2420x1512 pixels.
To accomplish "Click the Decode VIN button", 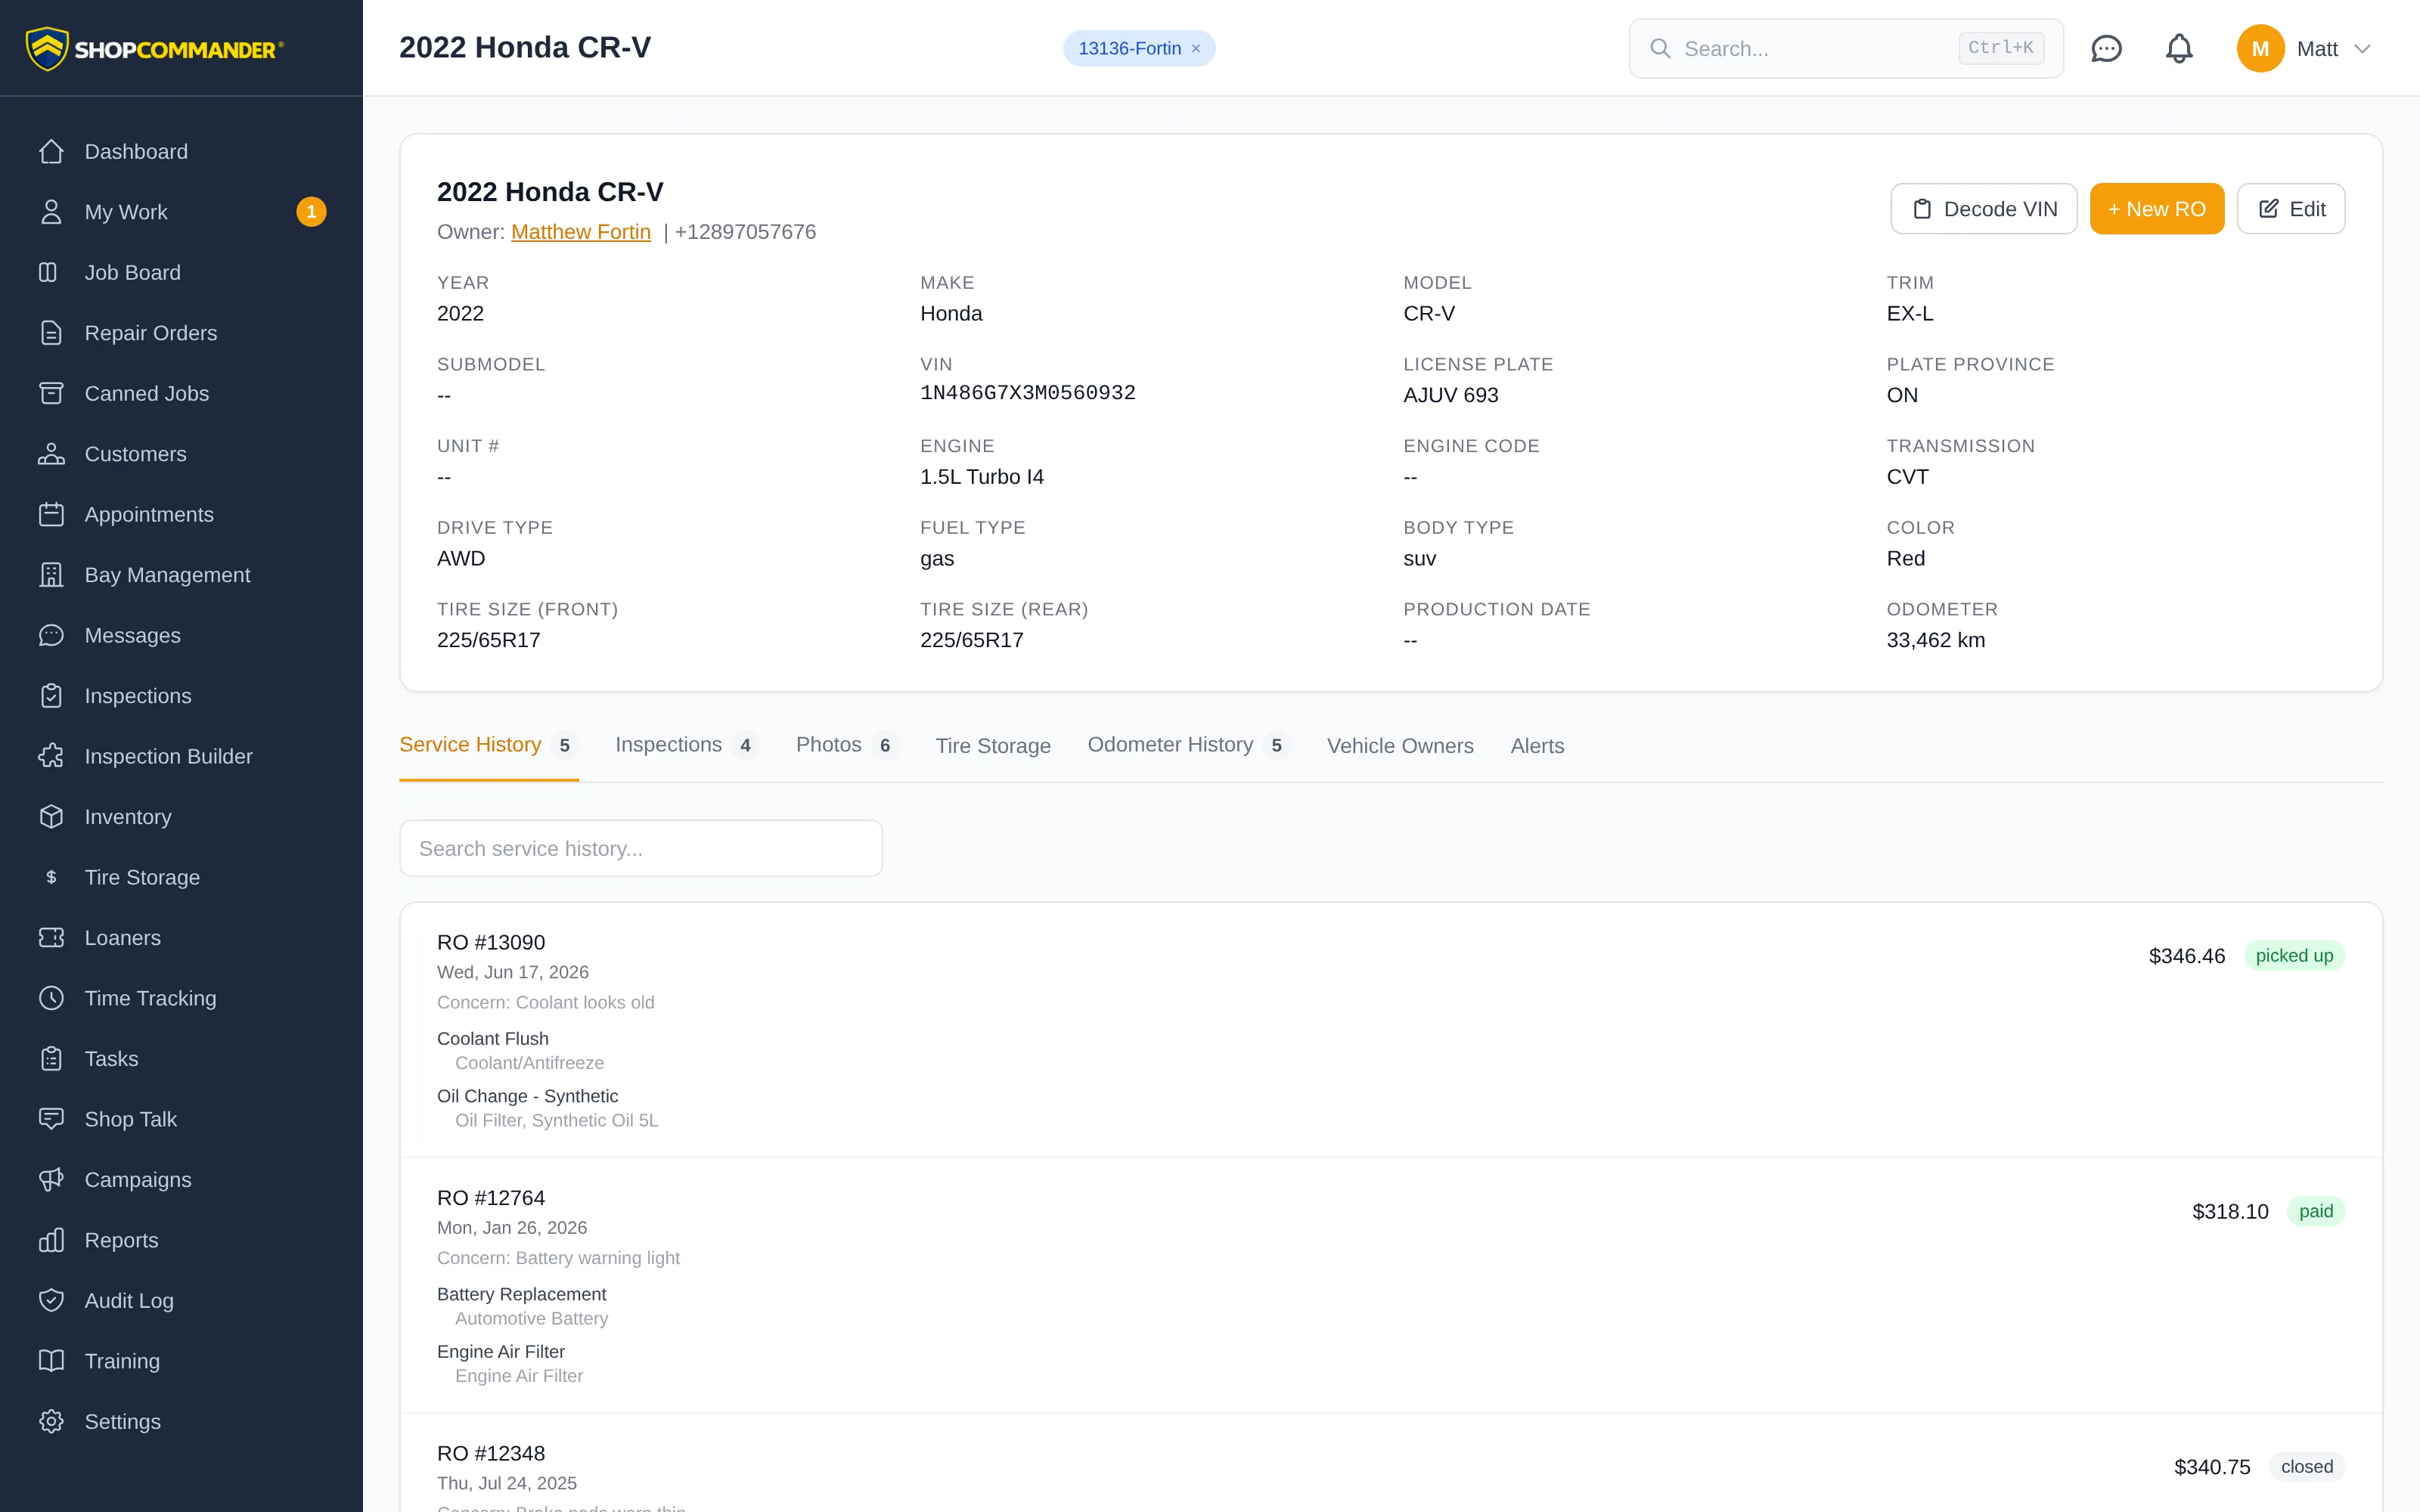I will click(1983, 209).
